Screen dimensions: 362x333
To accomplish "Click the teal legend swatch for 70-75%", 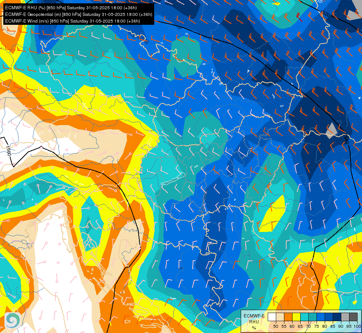I will (x=312, y=317).
